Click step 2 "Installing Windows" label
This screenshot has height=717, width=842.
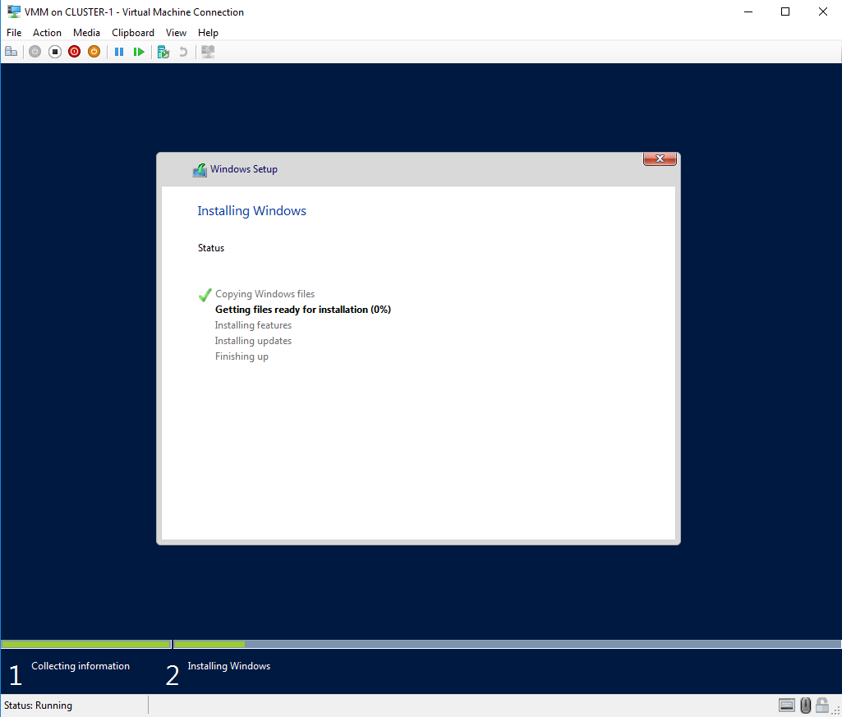(228, 666)
